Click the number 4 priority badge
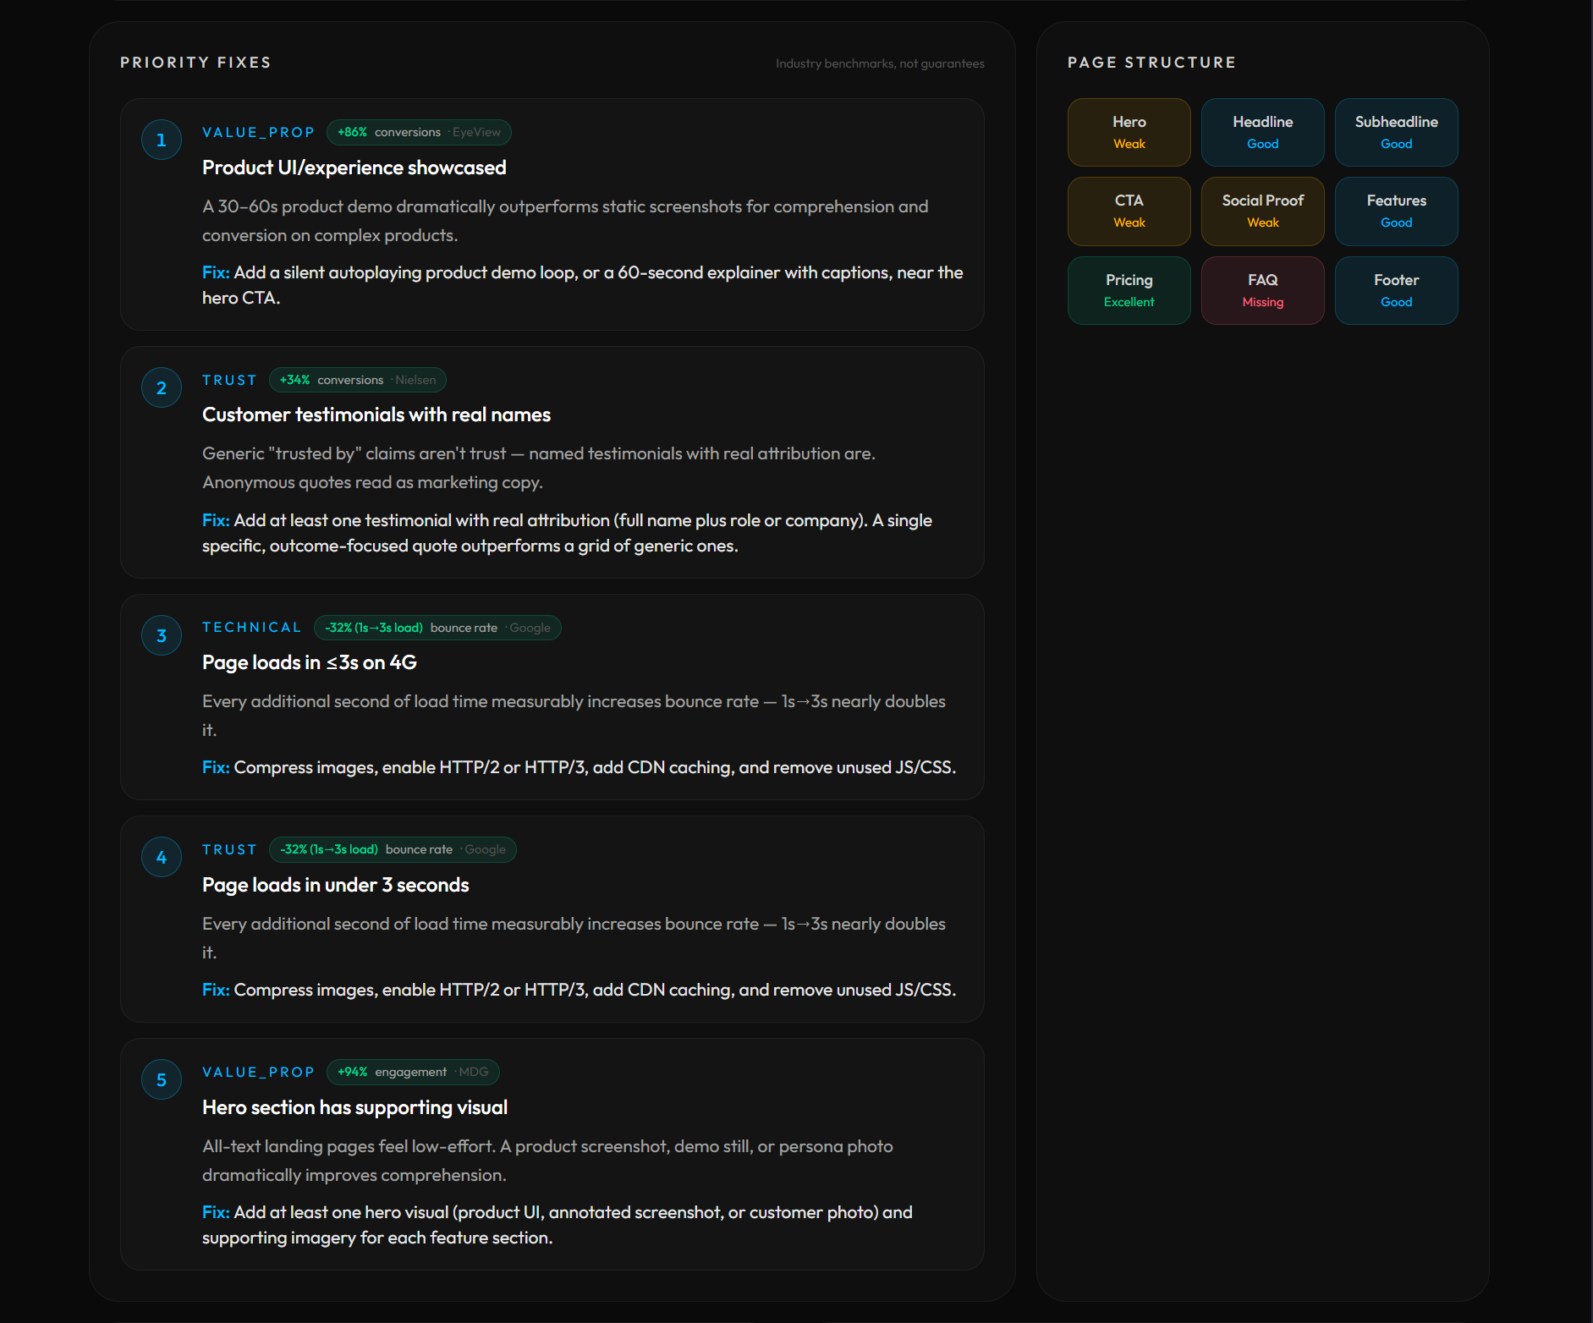The image size is (1593, 1323). tap(161, 858)
